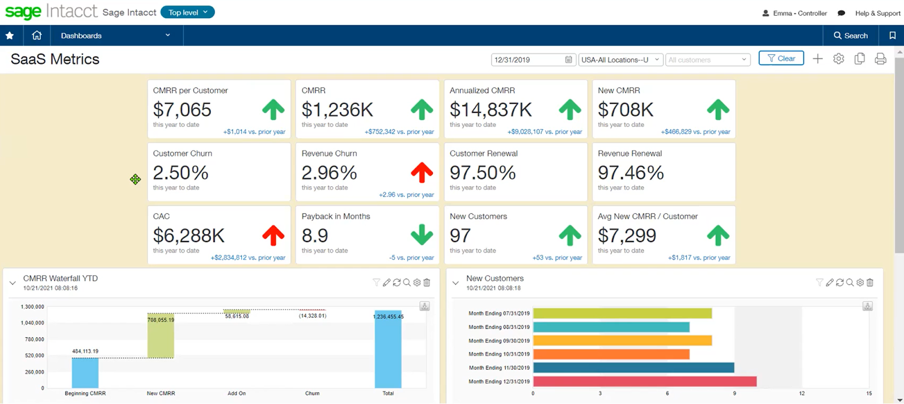The width and height of the screenshot is (904, 404).
Task: Open the chat message icon
Action: click(841, 13)
